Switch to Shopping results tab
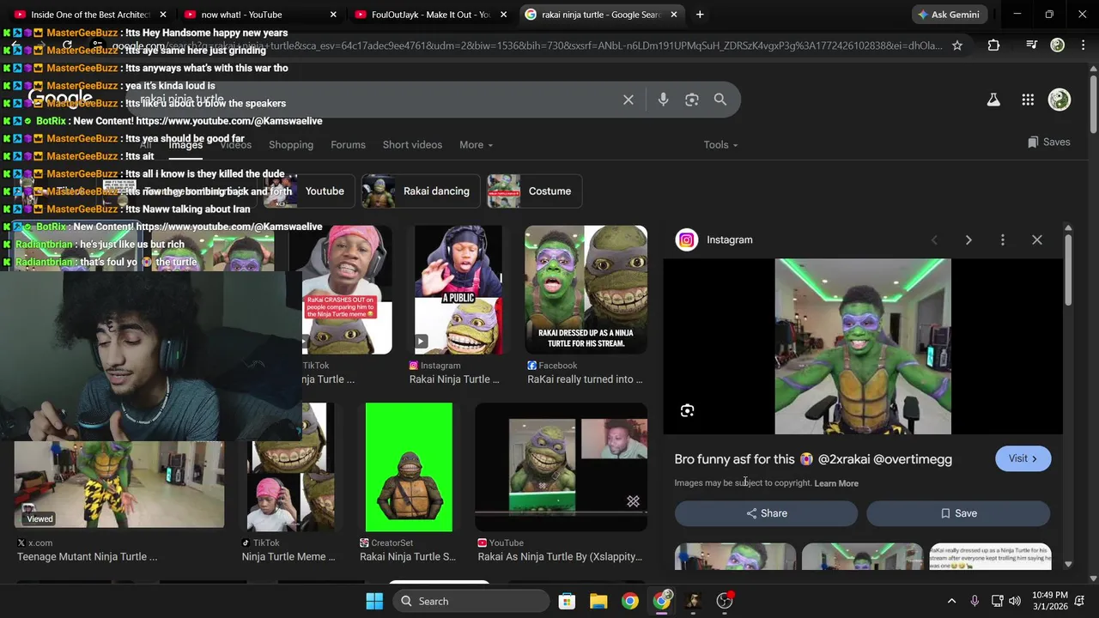Screen dimensions: 1099x618 pos(291,145)
